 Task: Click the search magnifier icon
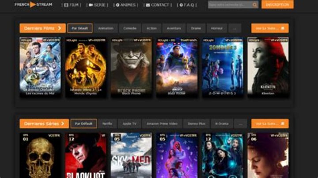coord(255,5)
